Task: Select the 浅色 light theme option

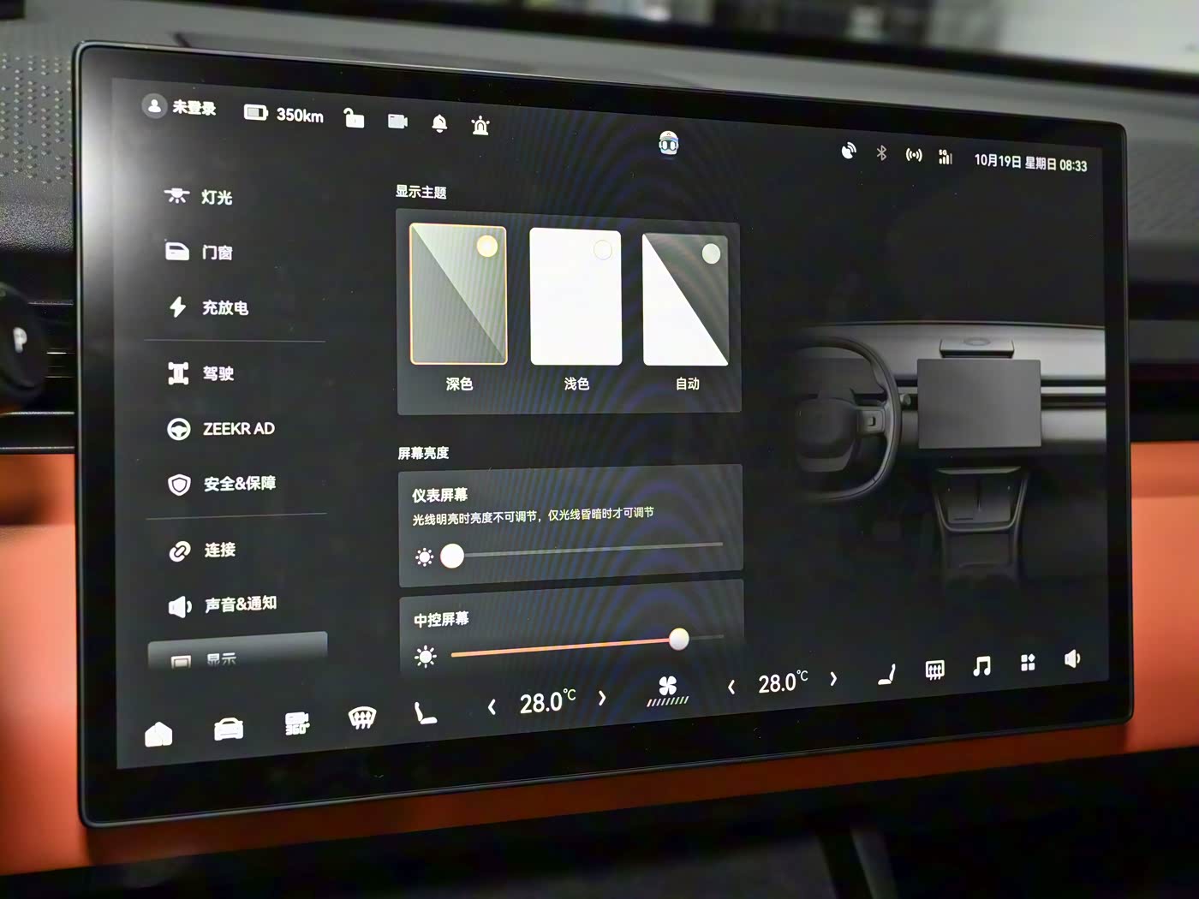Action: (x=576, y=297)
